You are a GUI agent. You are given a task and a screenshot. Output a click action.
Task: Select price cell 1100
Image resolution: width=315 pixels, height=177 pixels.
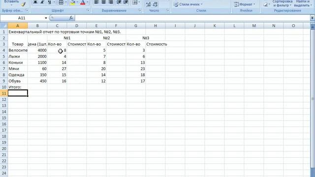[37, 62]
